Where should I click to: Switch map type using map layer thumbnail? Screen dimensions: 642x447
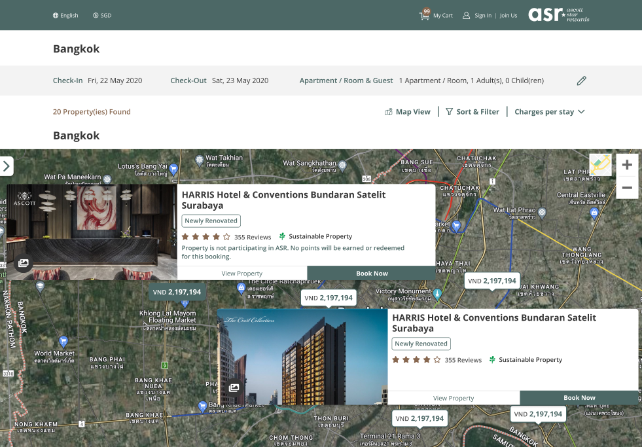click(600, 165)
